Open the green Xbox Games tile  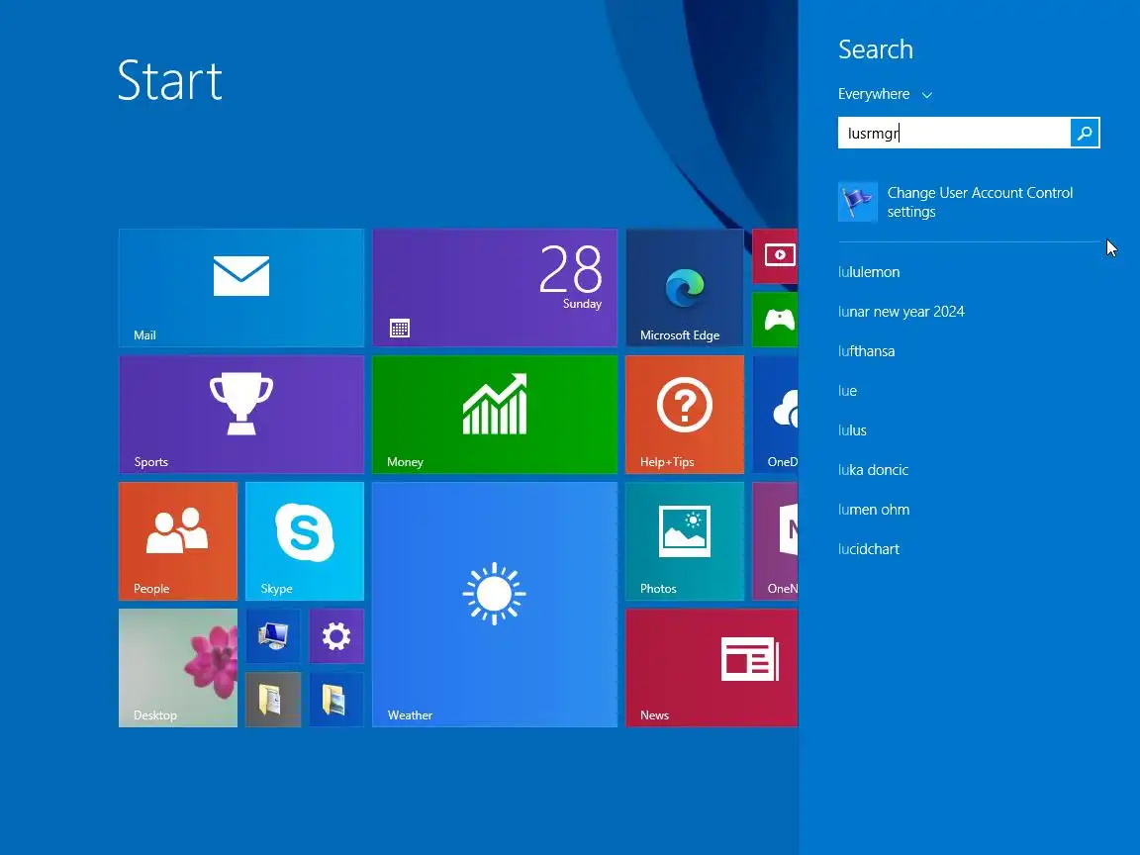pyautogui.click(x=775, y=320)
